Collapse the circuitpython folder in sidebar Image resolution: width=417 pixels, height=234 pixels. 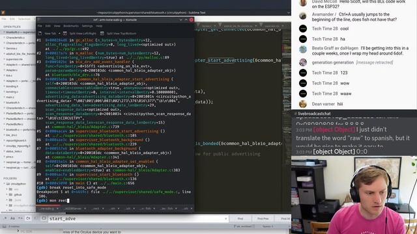click(x=5, y=183)
